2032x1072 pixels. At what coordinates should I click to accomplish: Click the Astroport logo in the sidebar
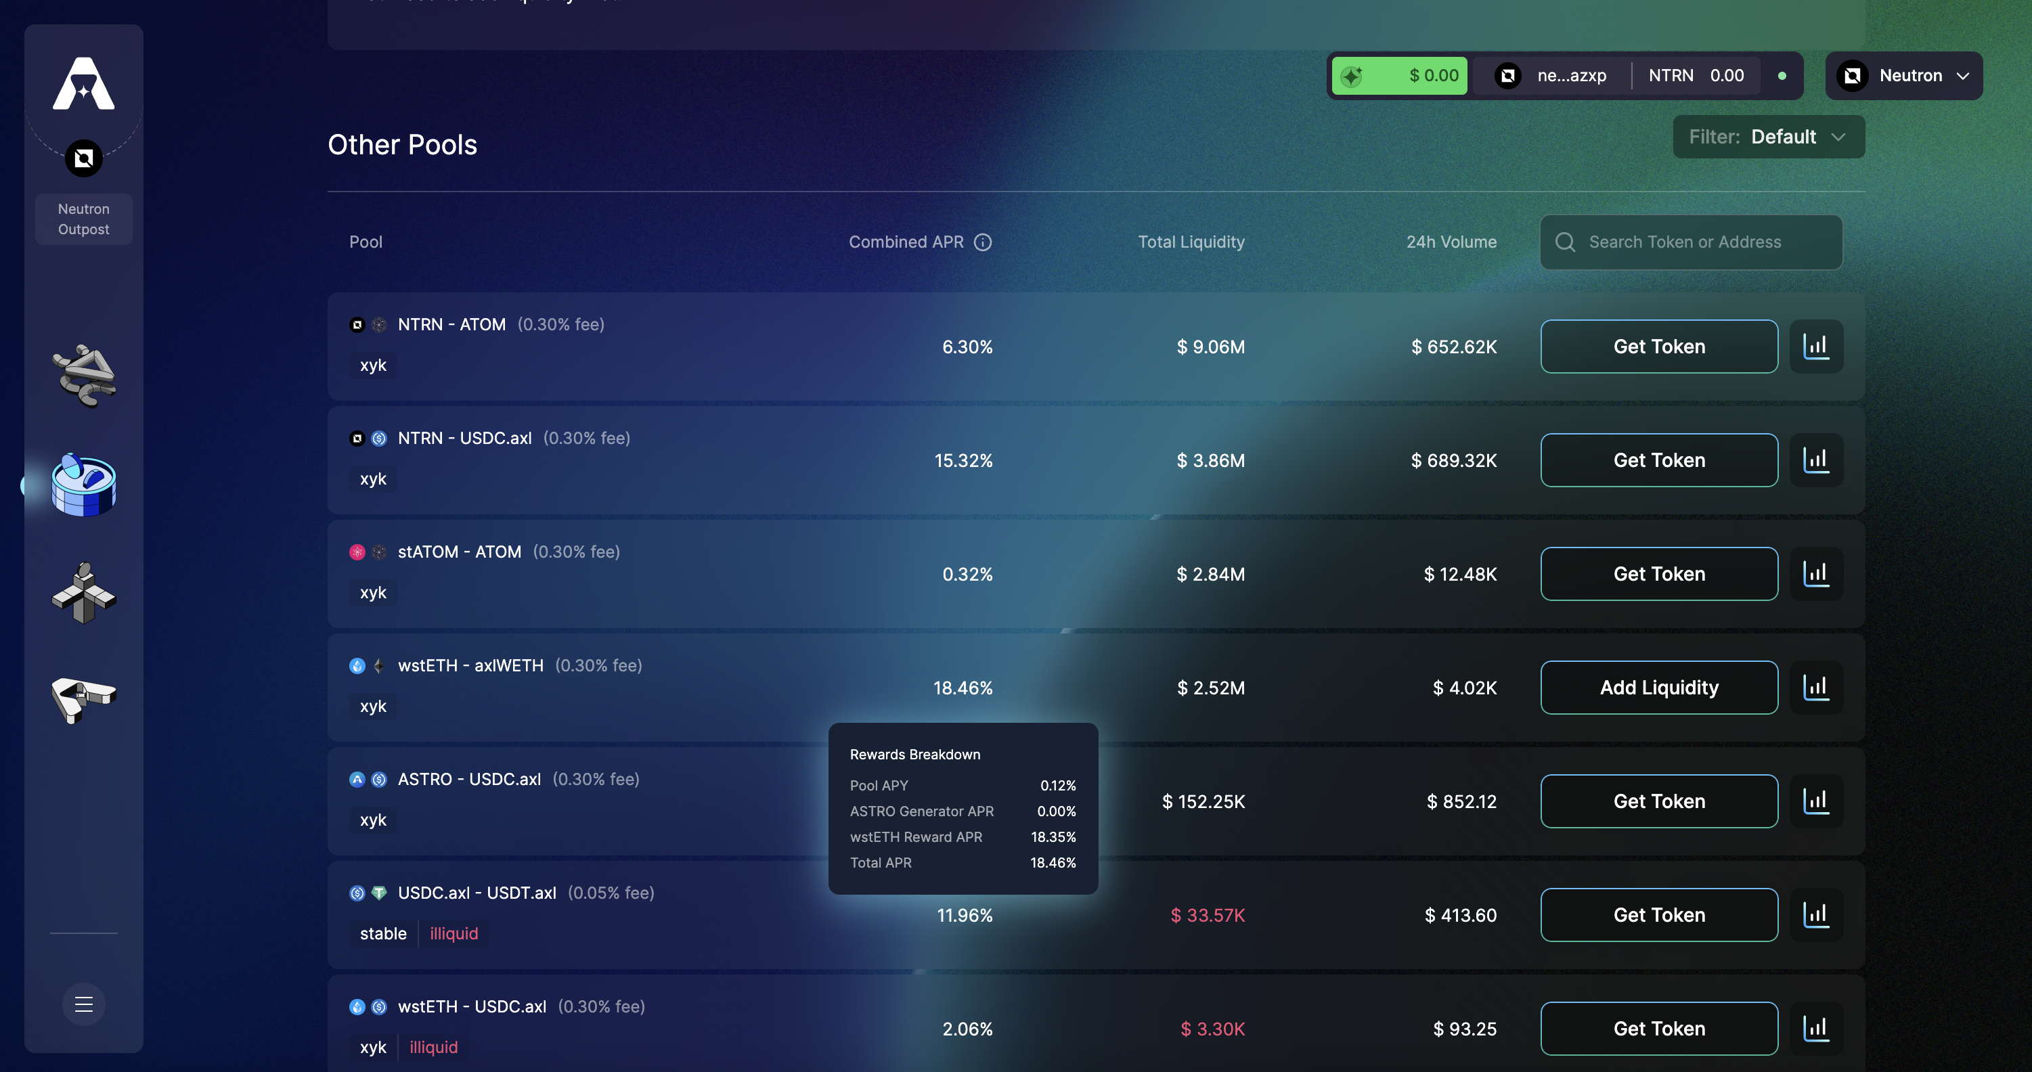point(84,84)
